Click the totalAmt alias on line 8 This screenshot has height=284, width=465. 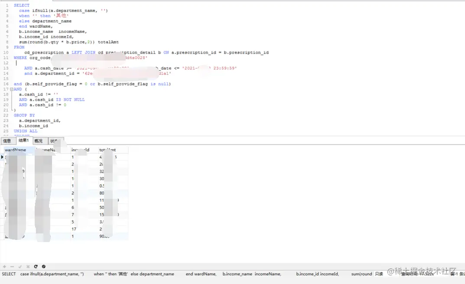tap(108, 42)
